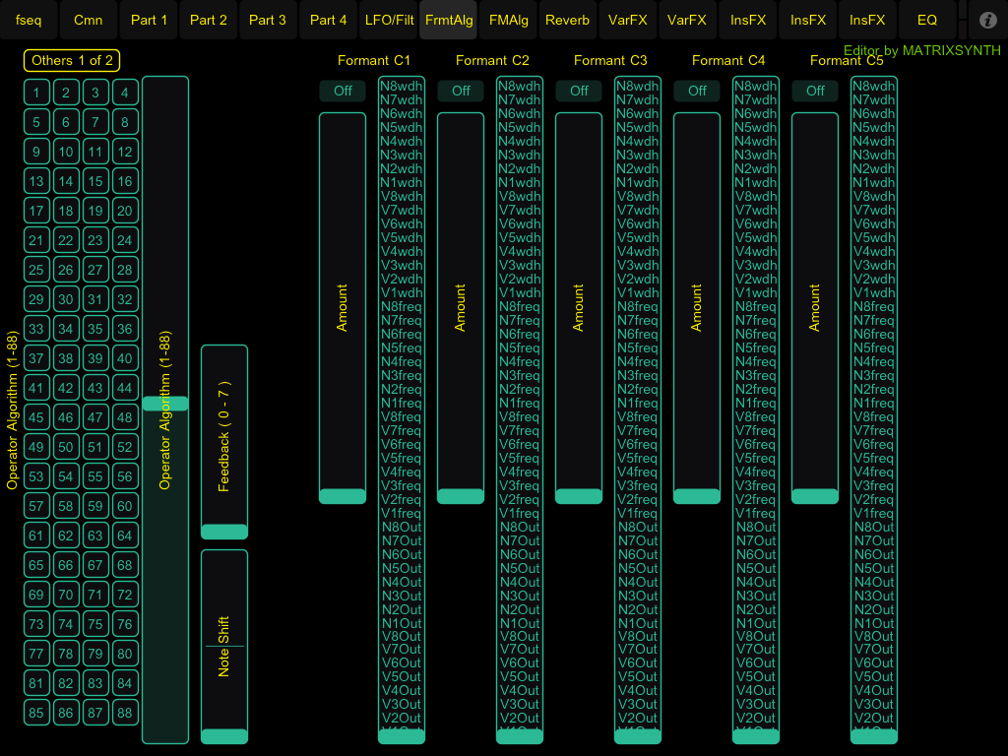The height and width of the screenshot is (756, 1008).
Task: Select N8wdh in Formant C1 list
Action: click(402, 86)
